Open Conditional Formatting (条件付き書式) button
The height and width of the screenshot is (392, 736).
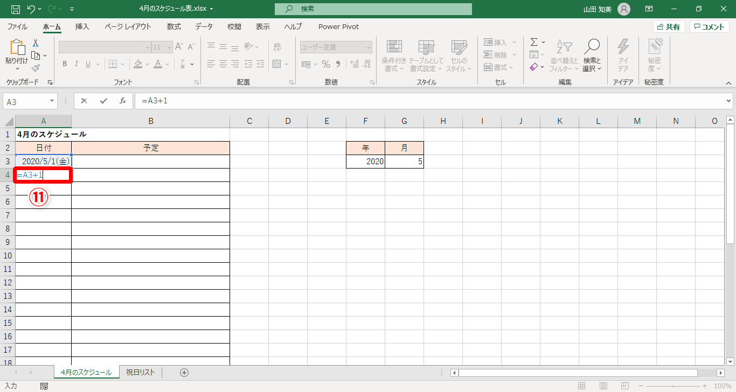click(x=394, y=55)
